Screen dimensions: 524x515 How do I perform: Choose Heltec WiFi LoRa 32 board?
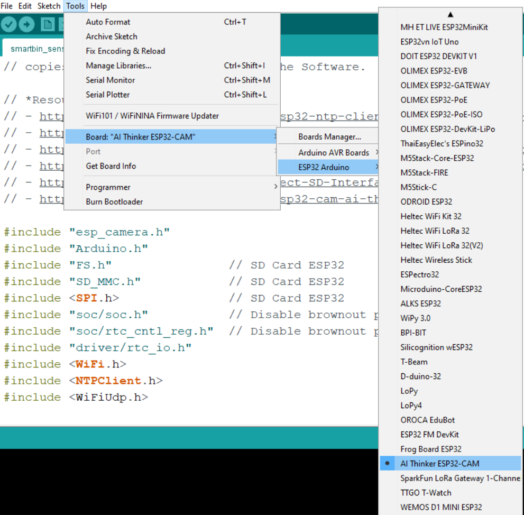click(x=450, y=231)
